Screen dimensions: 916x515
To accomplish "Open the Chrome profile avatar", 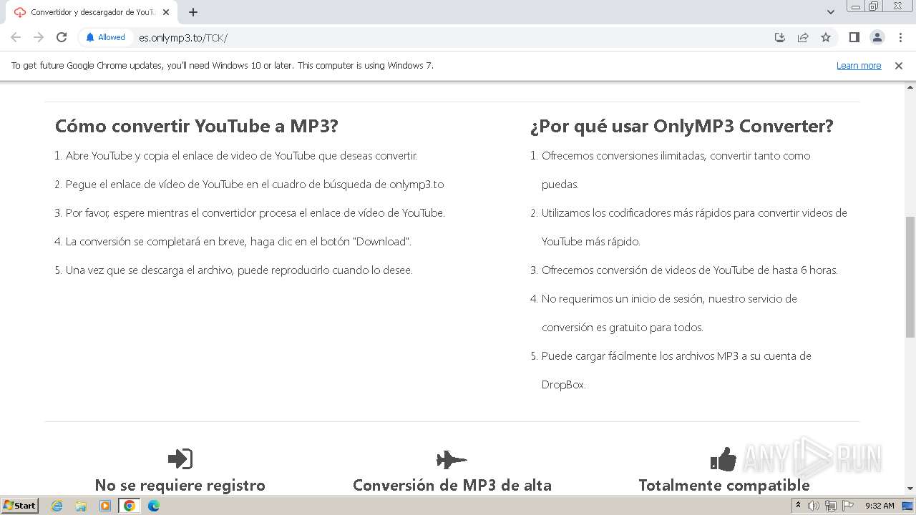I will pos(877,37).
